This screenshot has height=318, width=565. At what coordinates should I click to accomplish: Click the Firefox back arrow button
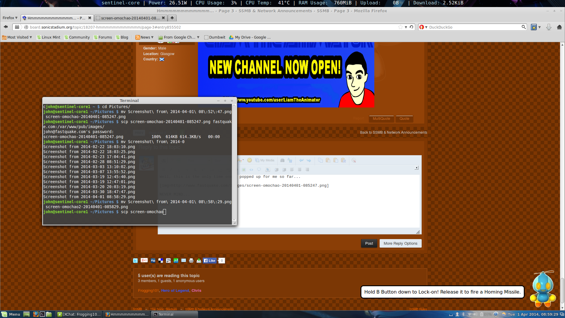(6, 27)
